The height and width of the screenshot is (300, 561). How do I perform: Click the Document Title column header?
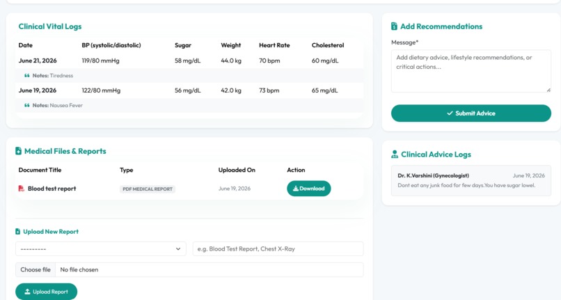coord(40,170)
